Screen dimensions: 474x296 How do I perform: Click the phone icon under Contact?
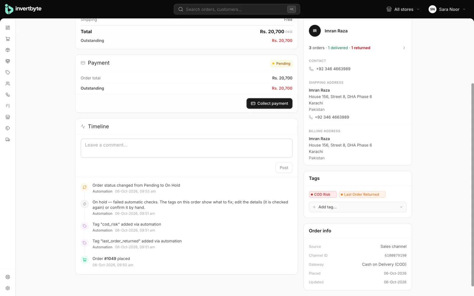(311, 69)
